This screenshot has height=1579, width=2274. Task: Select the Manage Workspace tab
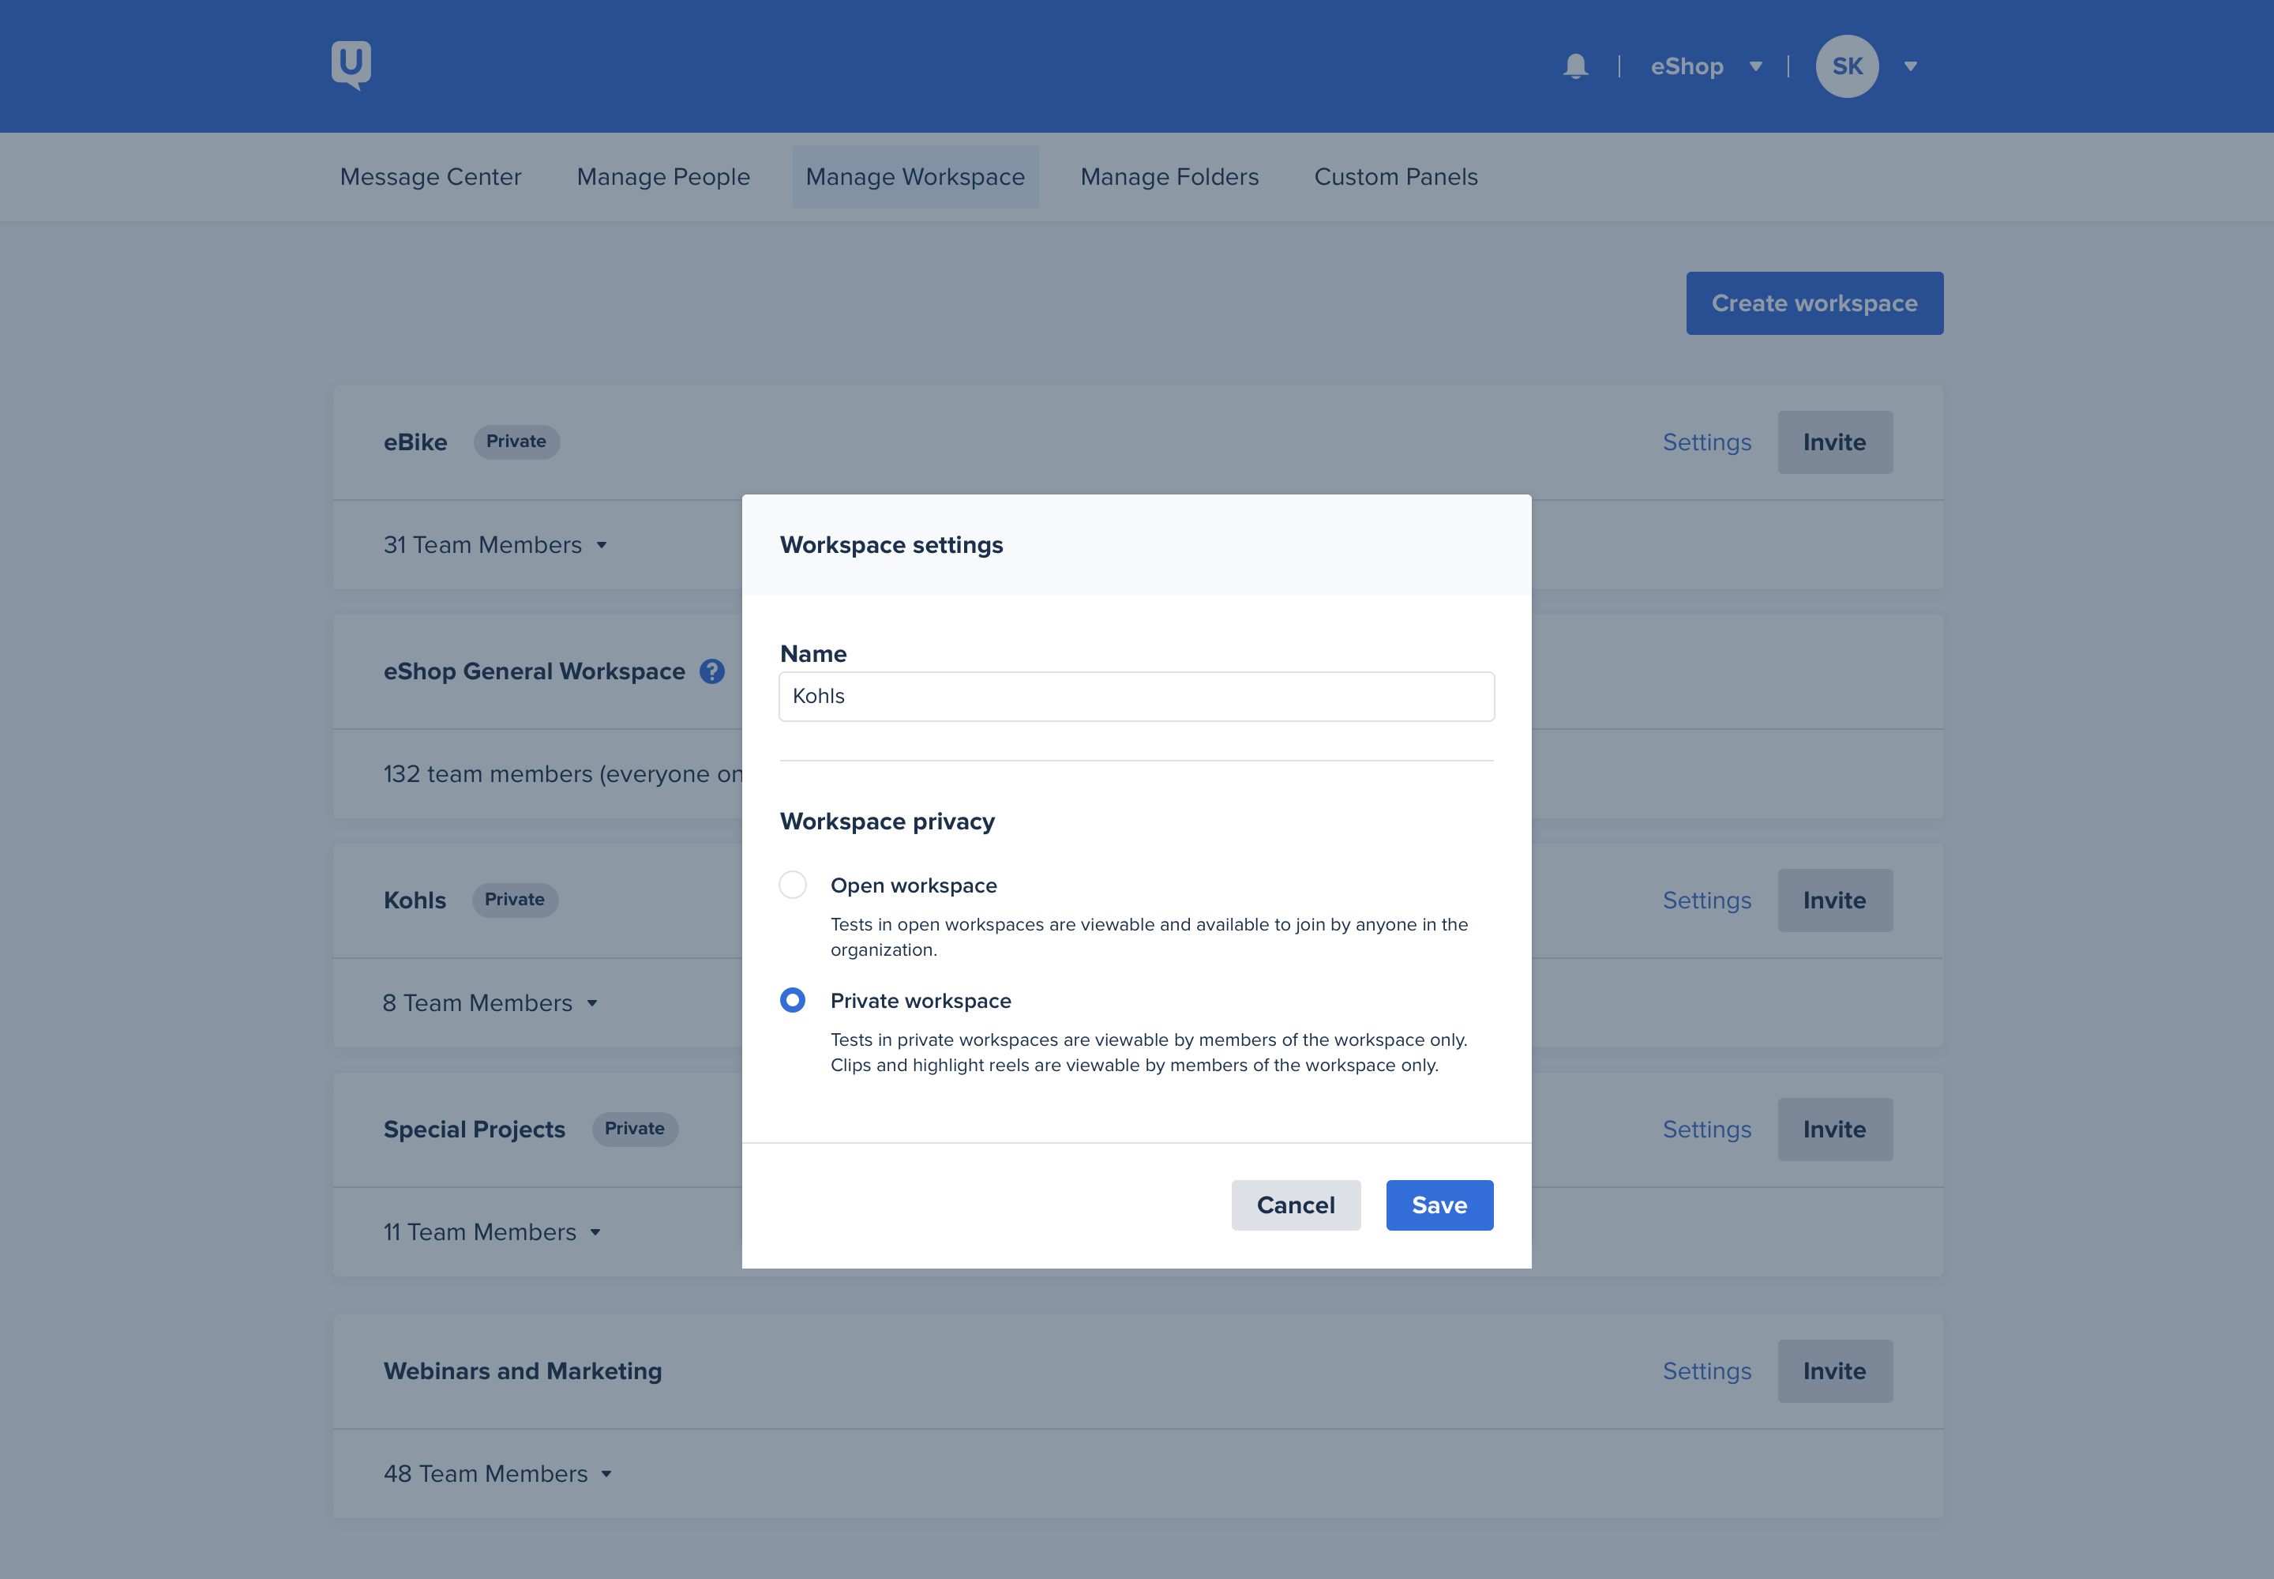point(914,177)
